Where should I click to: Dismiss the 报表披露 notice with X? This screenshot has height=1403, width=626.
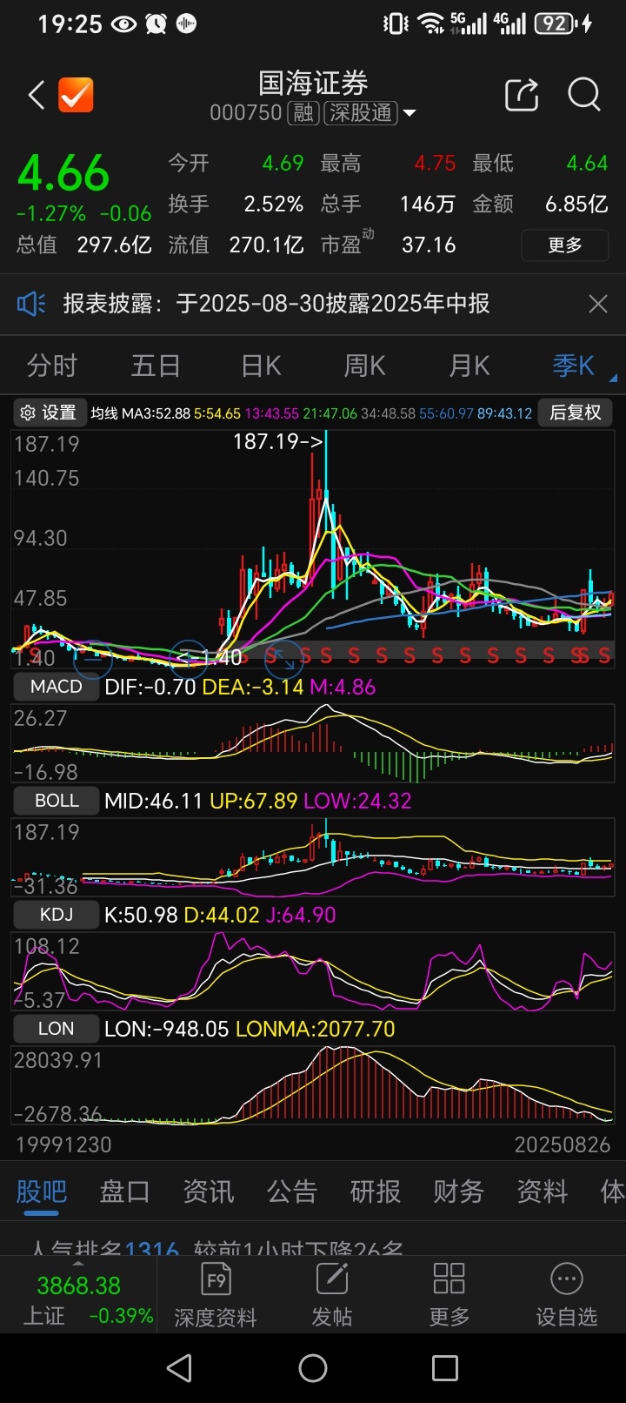598,304
